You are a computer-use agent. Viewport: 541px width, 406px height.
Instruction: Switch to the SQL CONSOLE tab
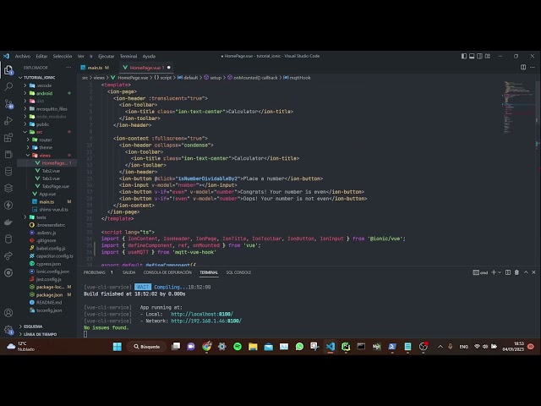tap(238, 272)
